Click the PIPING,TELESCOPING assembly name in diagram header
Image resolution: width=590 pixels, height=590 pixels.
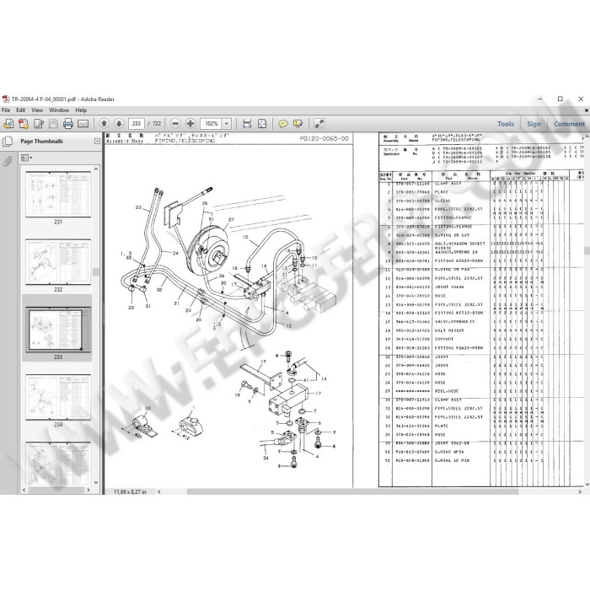pos(185,141)
